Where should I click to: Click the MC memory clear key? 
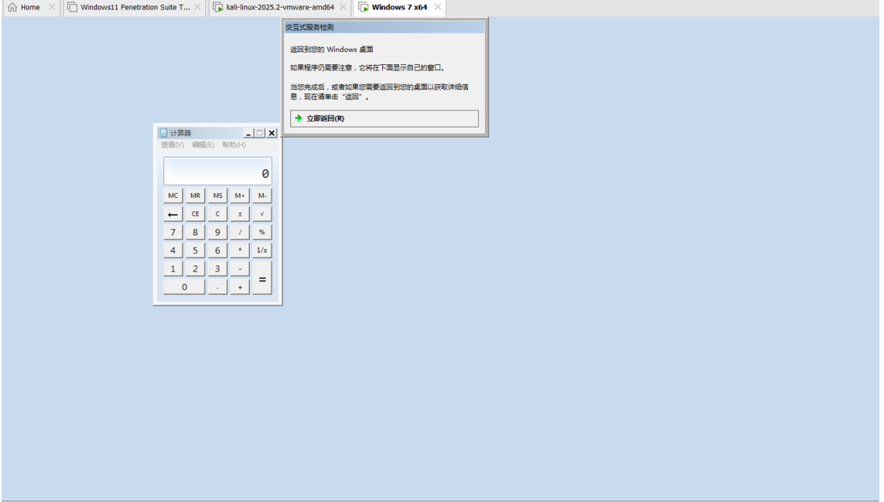(172, 195)
